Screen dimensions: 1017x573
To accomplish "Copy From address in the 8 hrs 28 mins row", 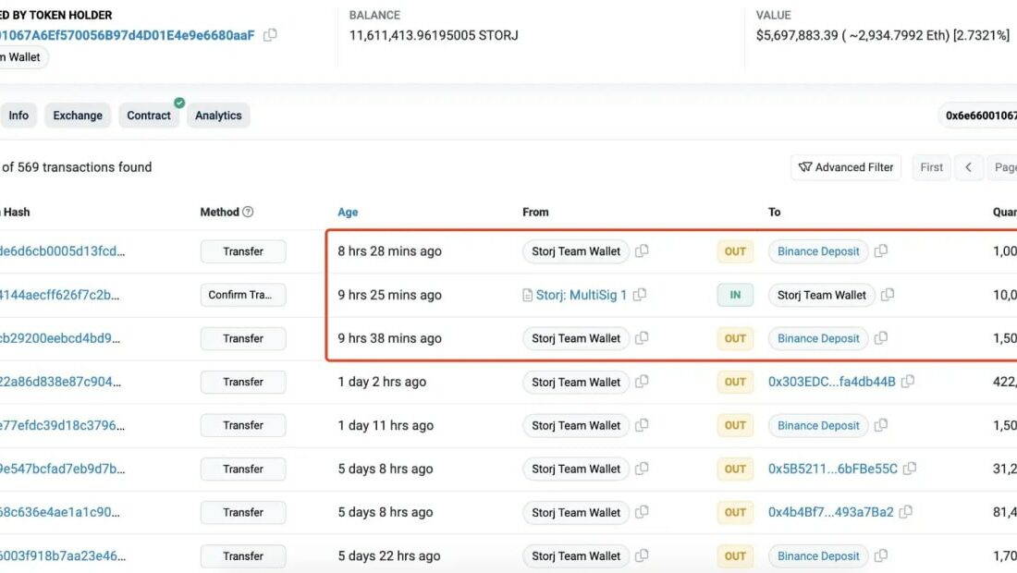I will [x=642, y=250].
